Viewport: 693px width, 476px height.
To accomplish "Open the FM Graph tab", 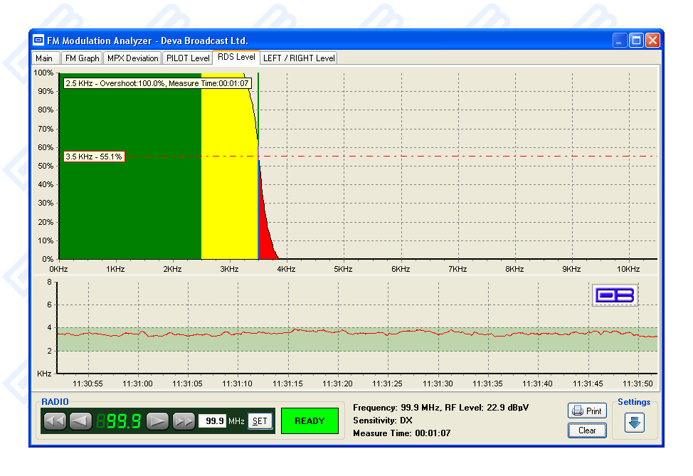I will click(x=82, y=58).
